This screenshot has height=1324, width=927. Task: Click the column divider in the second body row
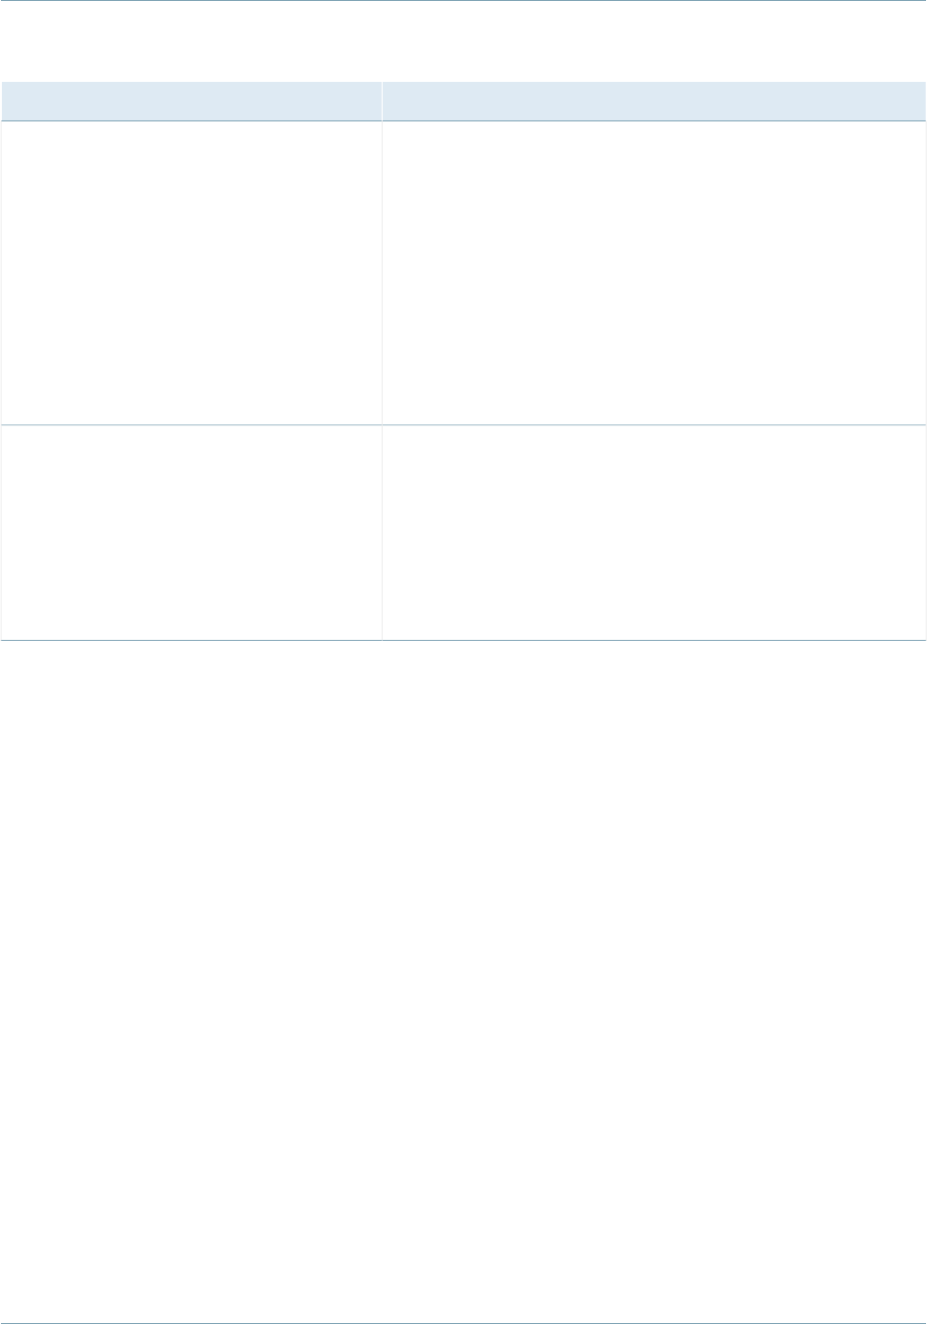point(382,533)
